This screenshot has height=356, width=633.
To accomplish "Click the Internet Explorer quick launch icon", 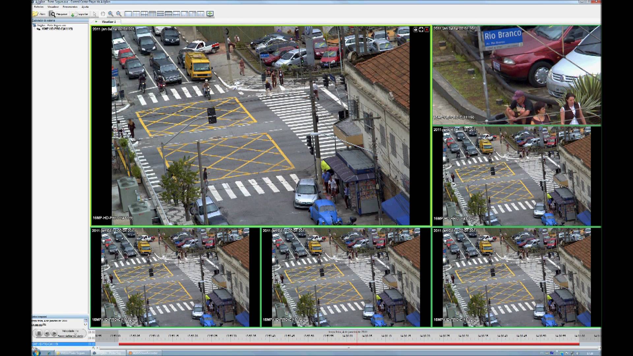I will pyautogui.click(x=49, y=353).
